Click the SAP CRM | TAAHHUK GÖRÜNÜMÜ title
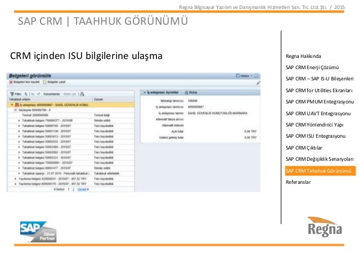Viewport: 359px width, 253px height. tap(103, 21)
